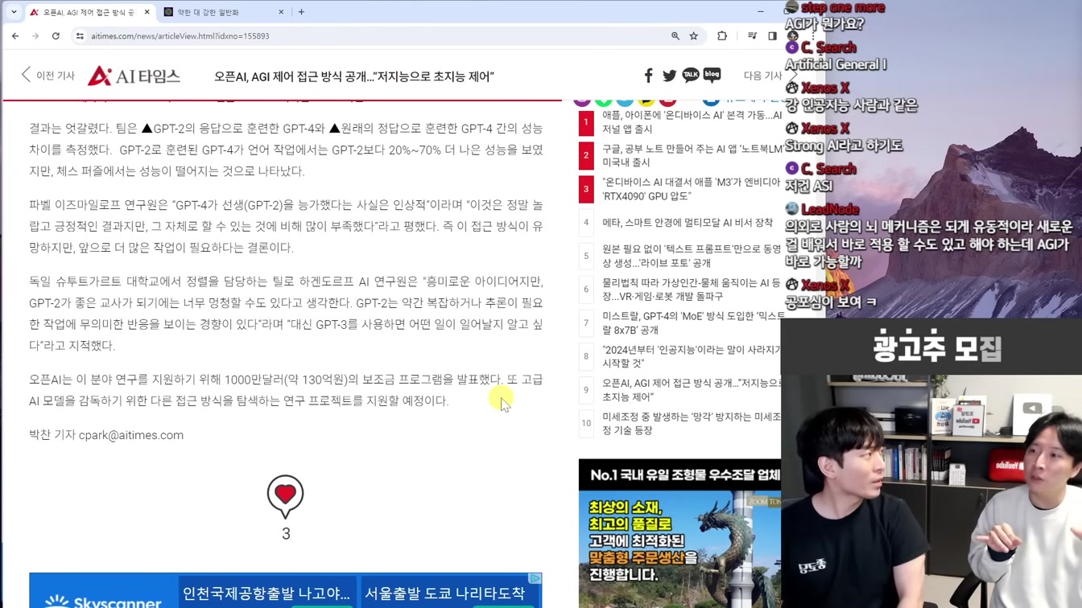The width and height of the screenshot is (1082, 608).
Task: Open ranked article 5 about Live Photo
Action: [691, 257]
